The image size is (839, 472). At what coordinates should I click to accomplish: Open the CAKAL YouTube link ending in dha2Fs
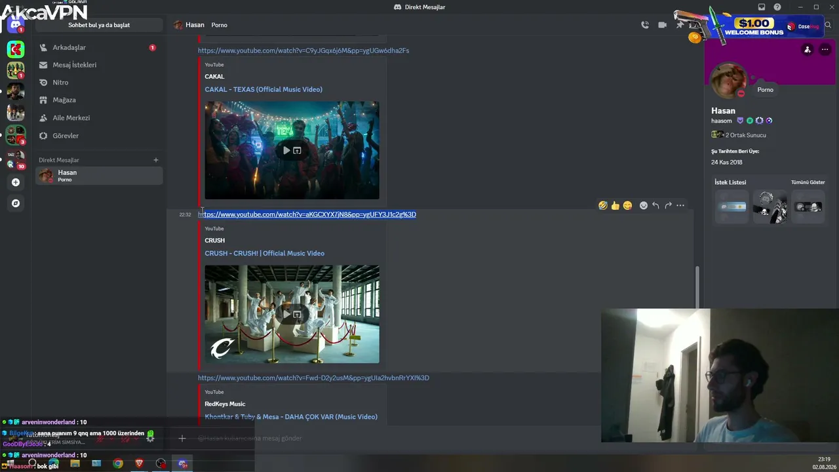point(303,50)
